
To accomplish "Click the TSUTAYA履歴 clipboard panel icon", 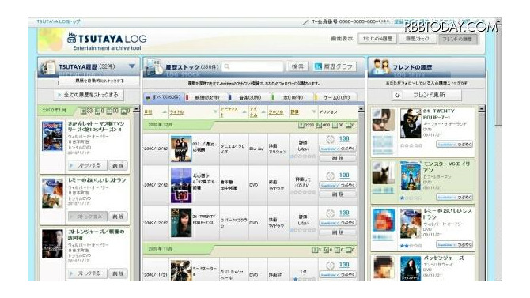I will [48, 68].
